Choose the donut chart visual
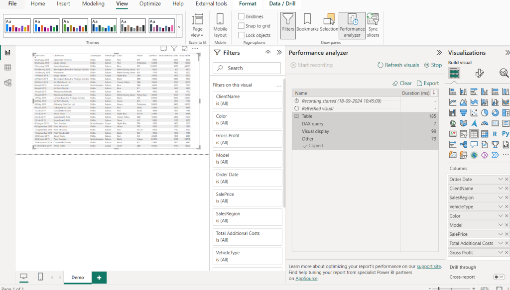Image resolution: width=510 pixels, height=290 pixels. tap(495, 113)
